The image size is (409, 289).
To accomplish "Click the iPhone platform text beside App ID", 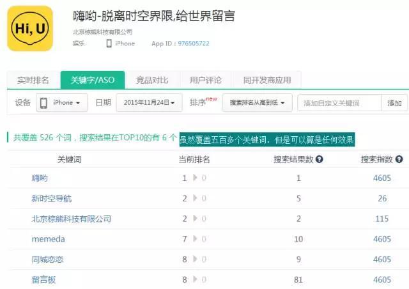I will (125, 43).
